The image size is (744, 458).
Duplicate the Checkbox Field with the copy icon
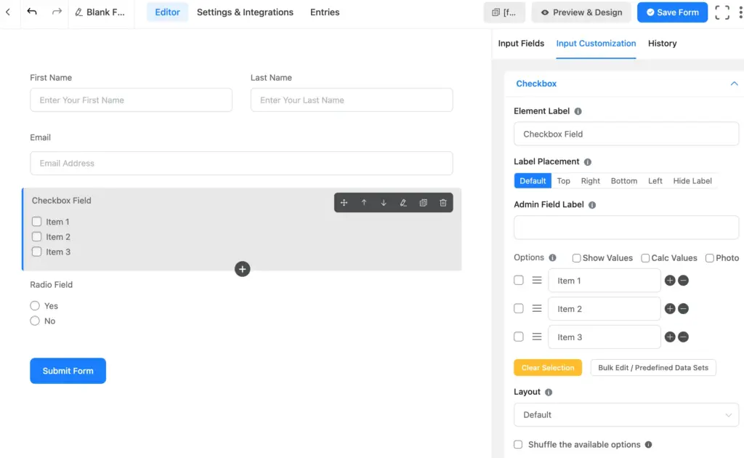coord(423,203)
